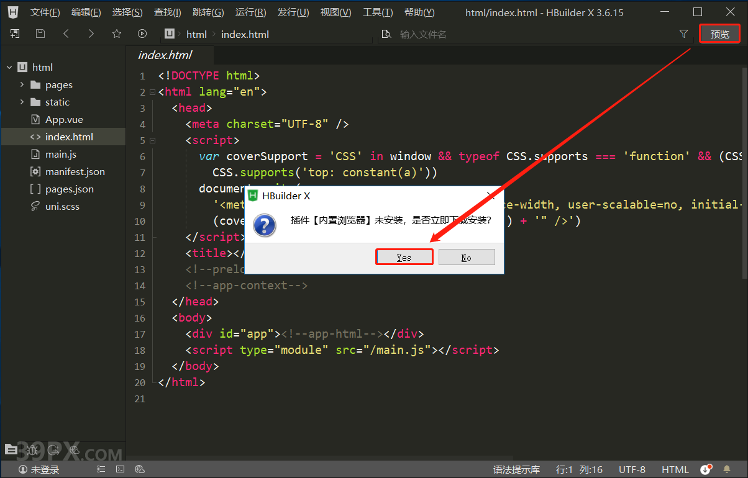The height and width of the screenshot is (478, 748).
Task: Click the browser icon in status bar
Action: (140, 469)
